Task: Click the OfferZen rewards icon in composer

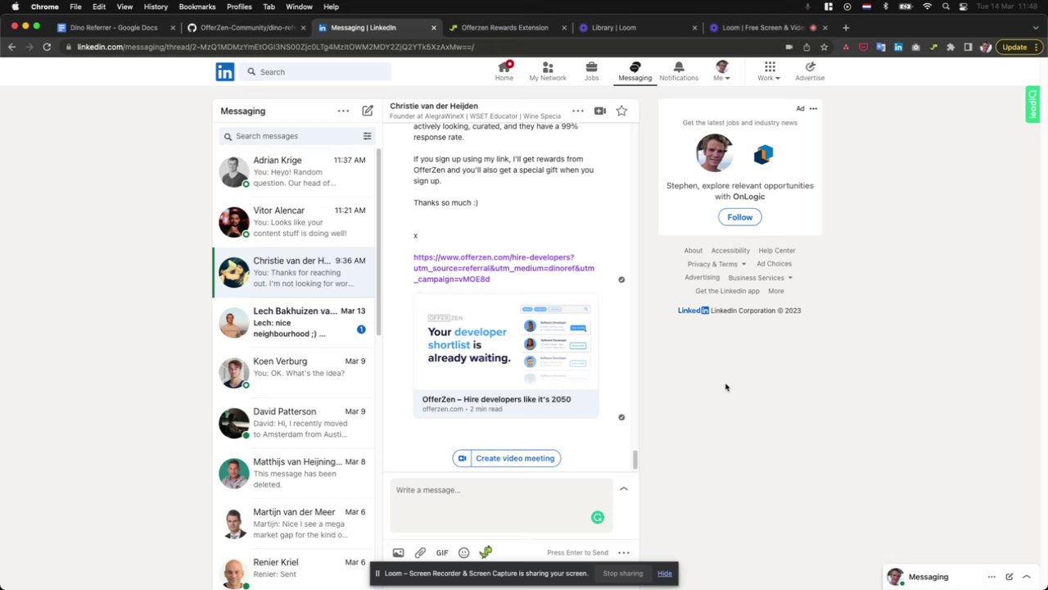Action: (486, 553)
